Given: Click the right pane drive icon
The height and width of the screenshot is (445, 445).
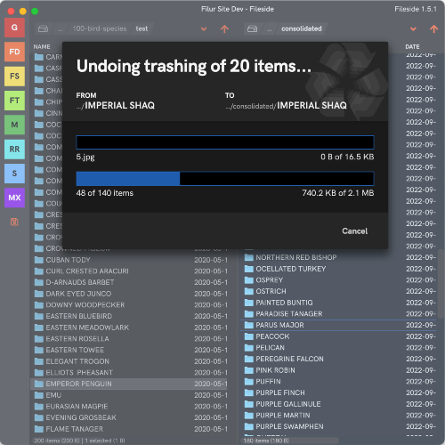Looking at the screenshot, I should (253, 28).
